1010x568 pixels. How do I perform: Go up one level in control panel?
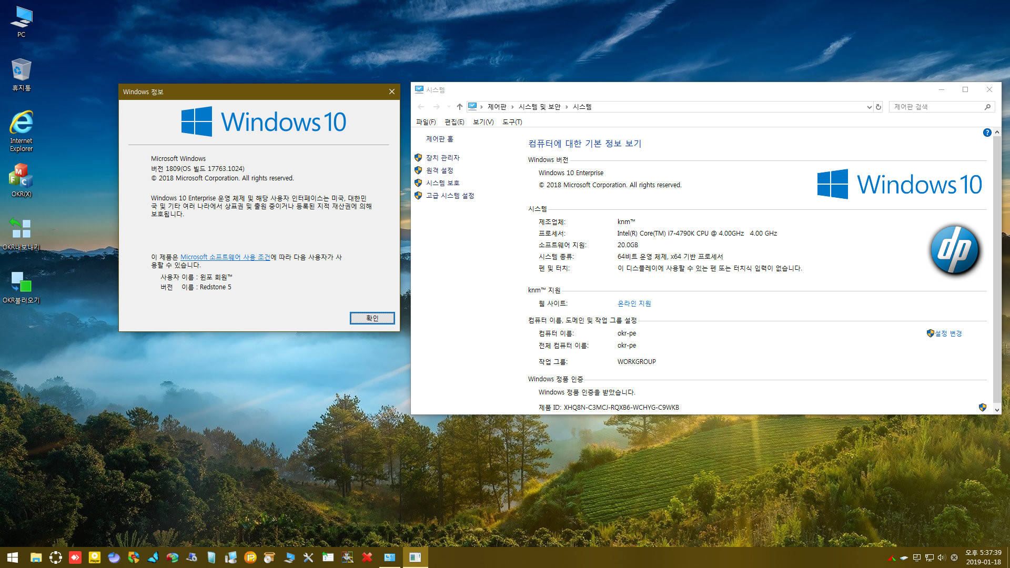click(459, 107)
